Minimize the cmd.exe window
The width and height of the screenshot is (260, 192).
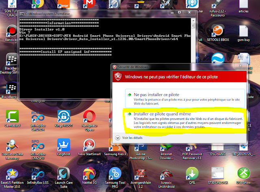coord(172,13)
